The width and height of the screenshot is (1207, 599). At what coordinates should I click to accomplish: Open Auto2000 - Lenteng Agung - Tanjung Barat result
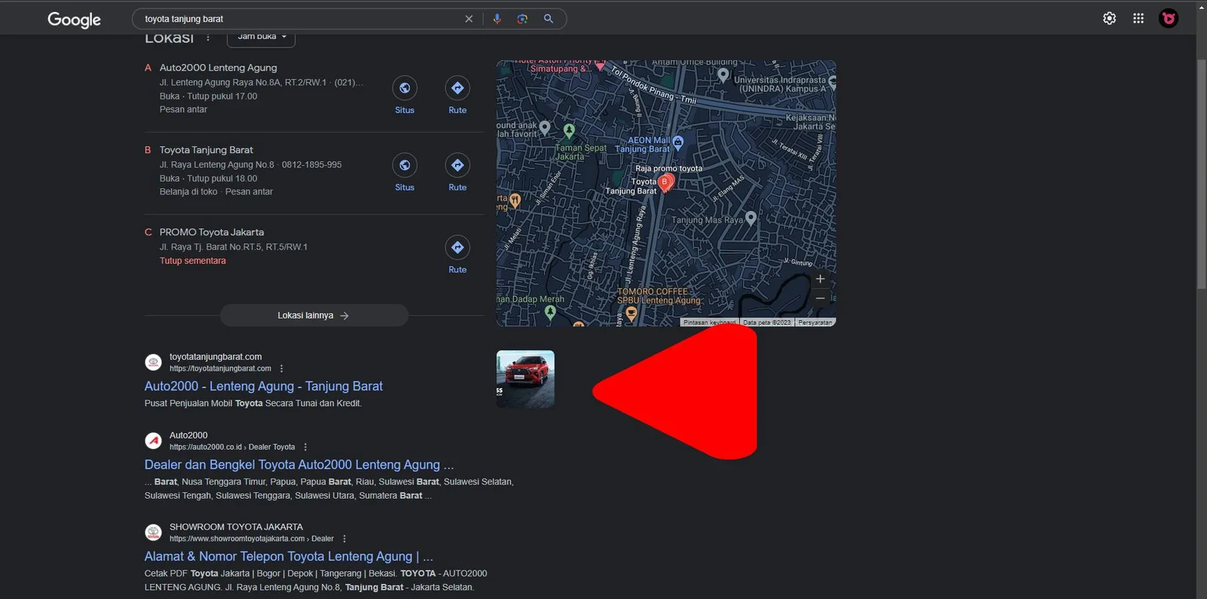click(x=263, y=386)
